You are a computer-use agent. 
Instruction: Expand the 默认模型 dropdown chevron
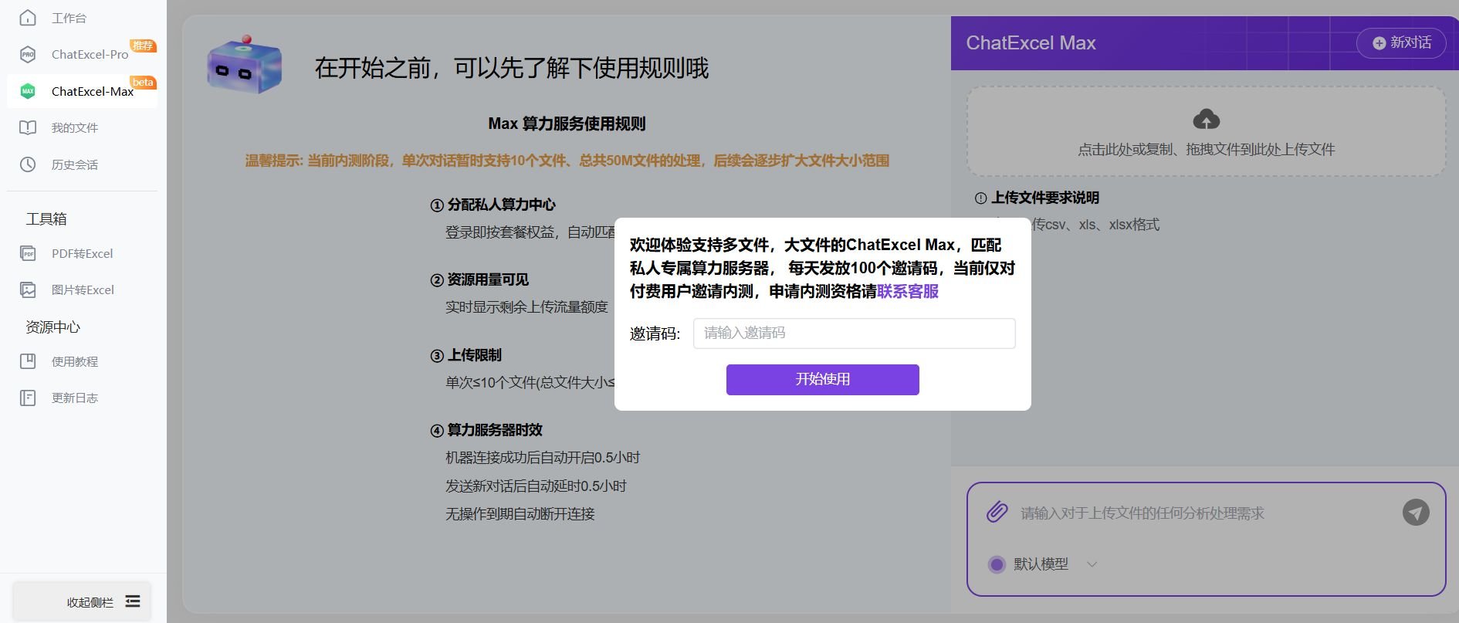[x=1092, y=564]
